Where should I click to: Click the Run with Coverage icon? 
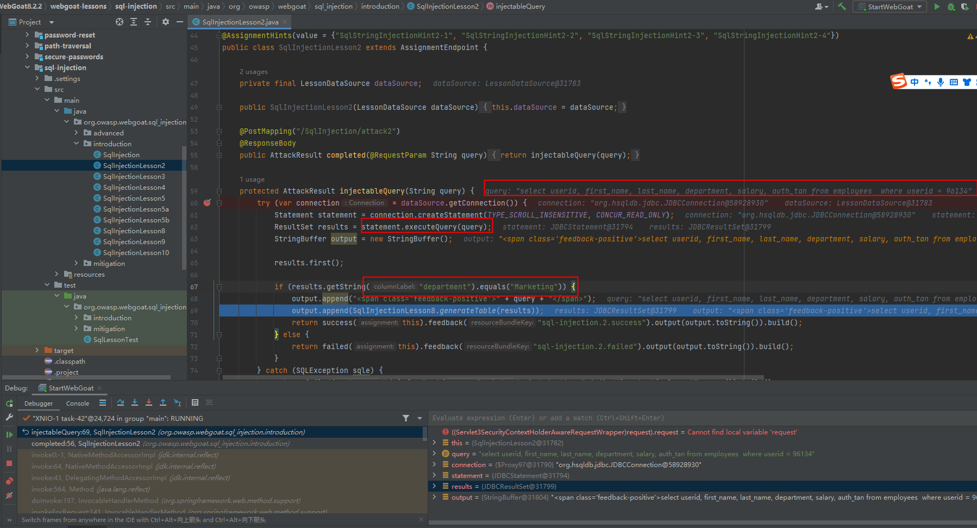(965, 7)
